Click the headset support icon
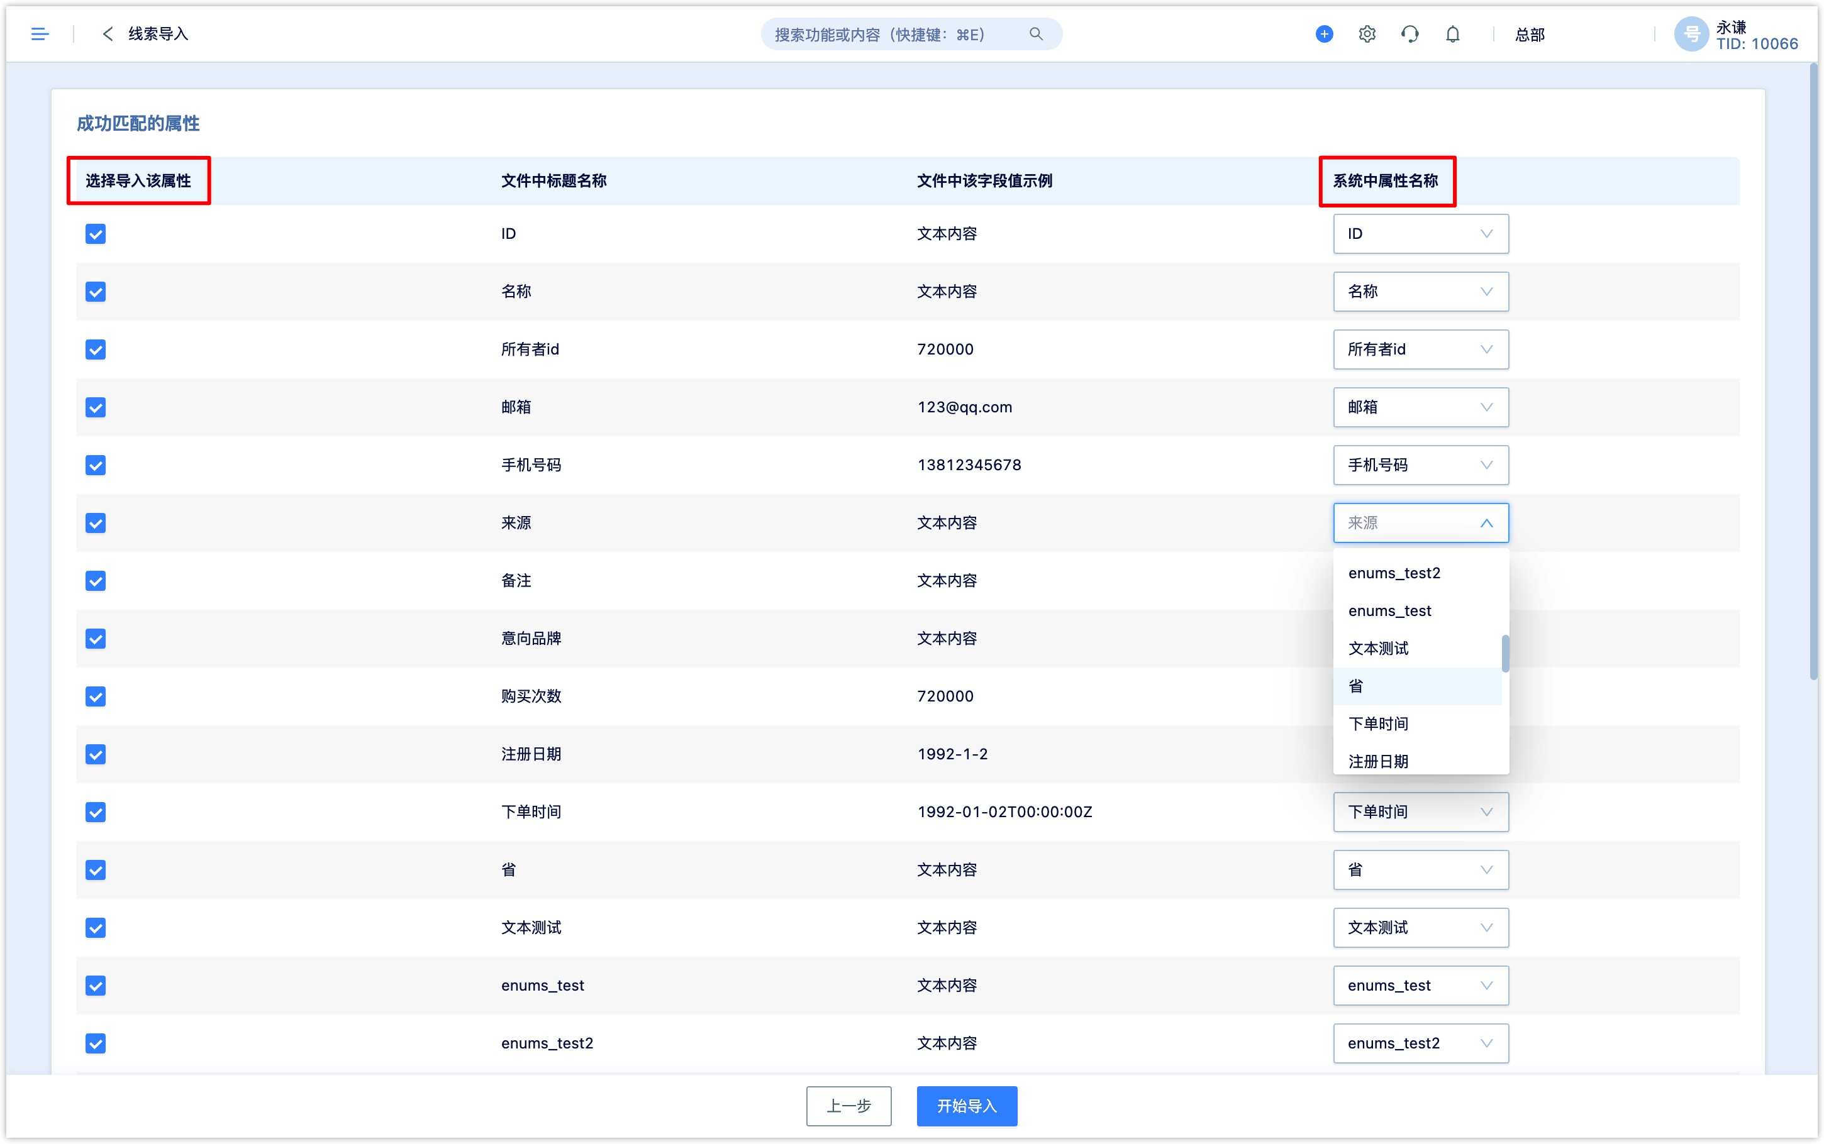Screen dimensions: 1824x1144 coord(1410,34)
